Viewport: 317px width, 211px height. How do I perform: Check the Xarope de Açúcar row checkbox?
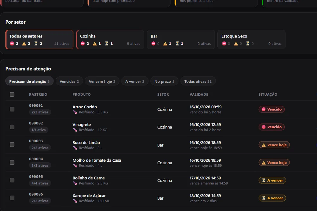[x=12, y=198]
